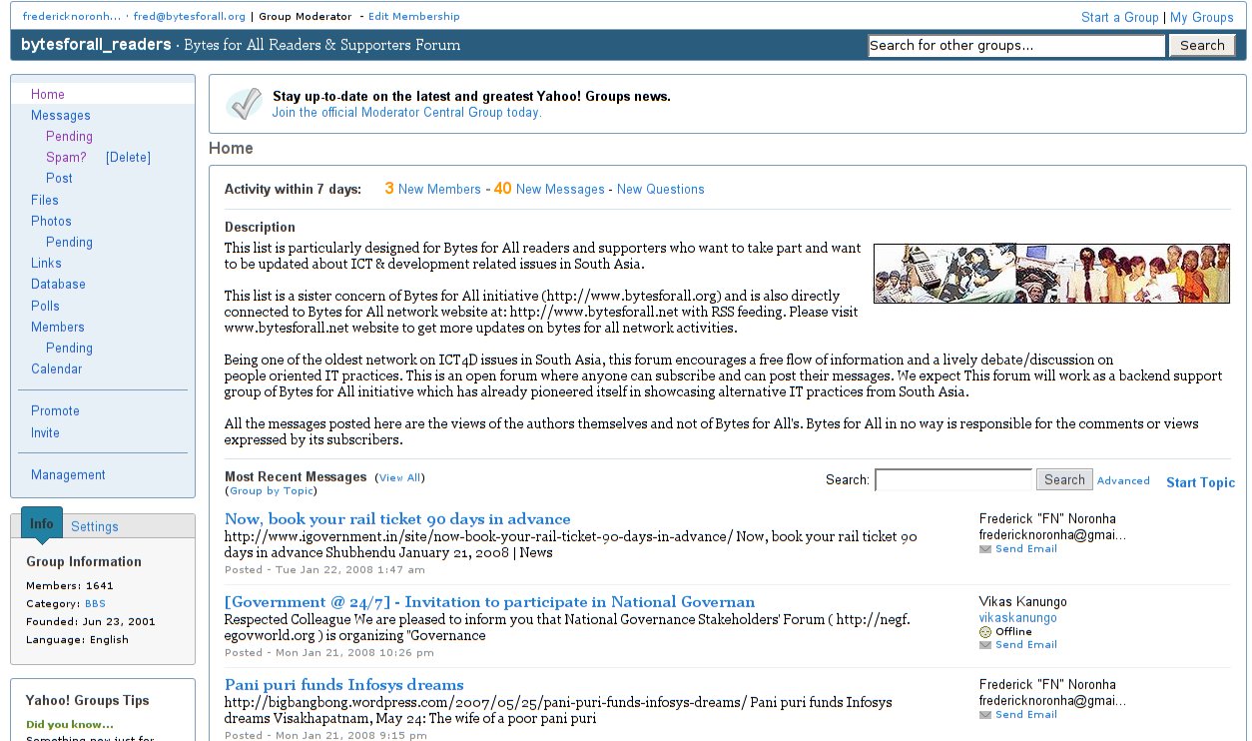Click the envelope icon beside the rail ticket message
Screen dimensions: 1252x741
985,549
